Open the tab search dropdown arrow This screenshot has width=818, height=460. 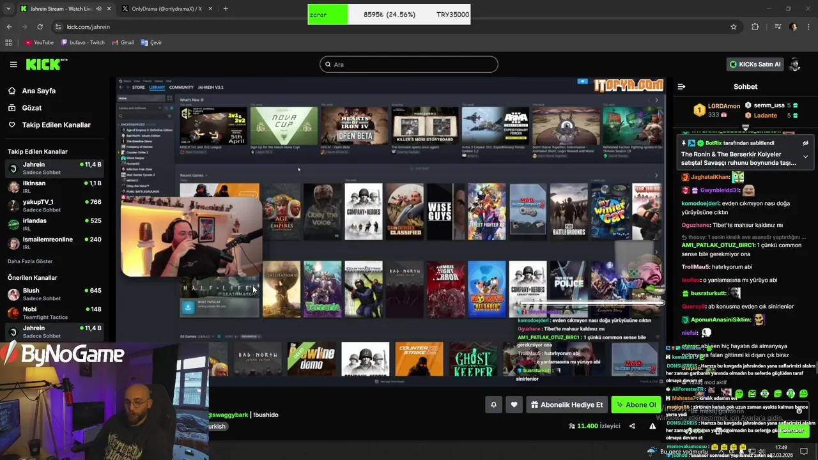[9, 9]
